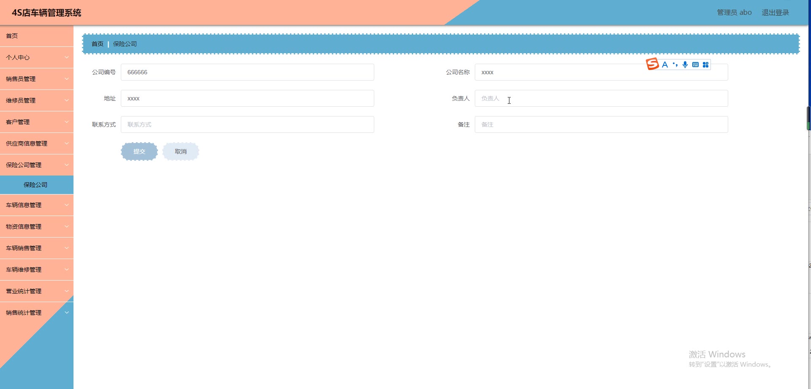Image resolution: width=811 pixels, height=389 pixels.
Task: Focus the 公司名称 input field
Action: click(x=601, y=72)
